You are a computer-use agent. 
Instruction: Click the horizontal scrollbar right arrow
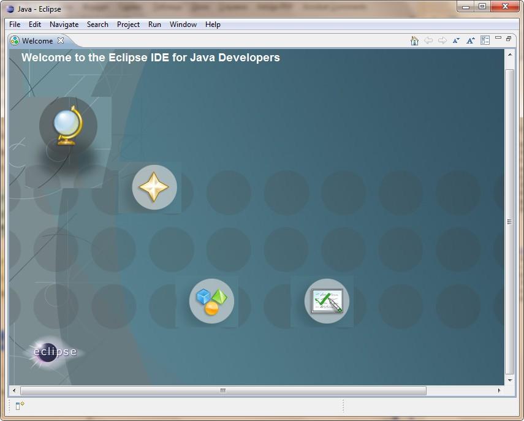pyautogui.click(x=499, y=390)
